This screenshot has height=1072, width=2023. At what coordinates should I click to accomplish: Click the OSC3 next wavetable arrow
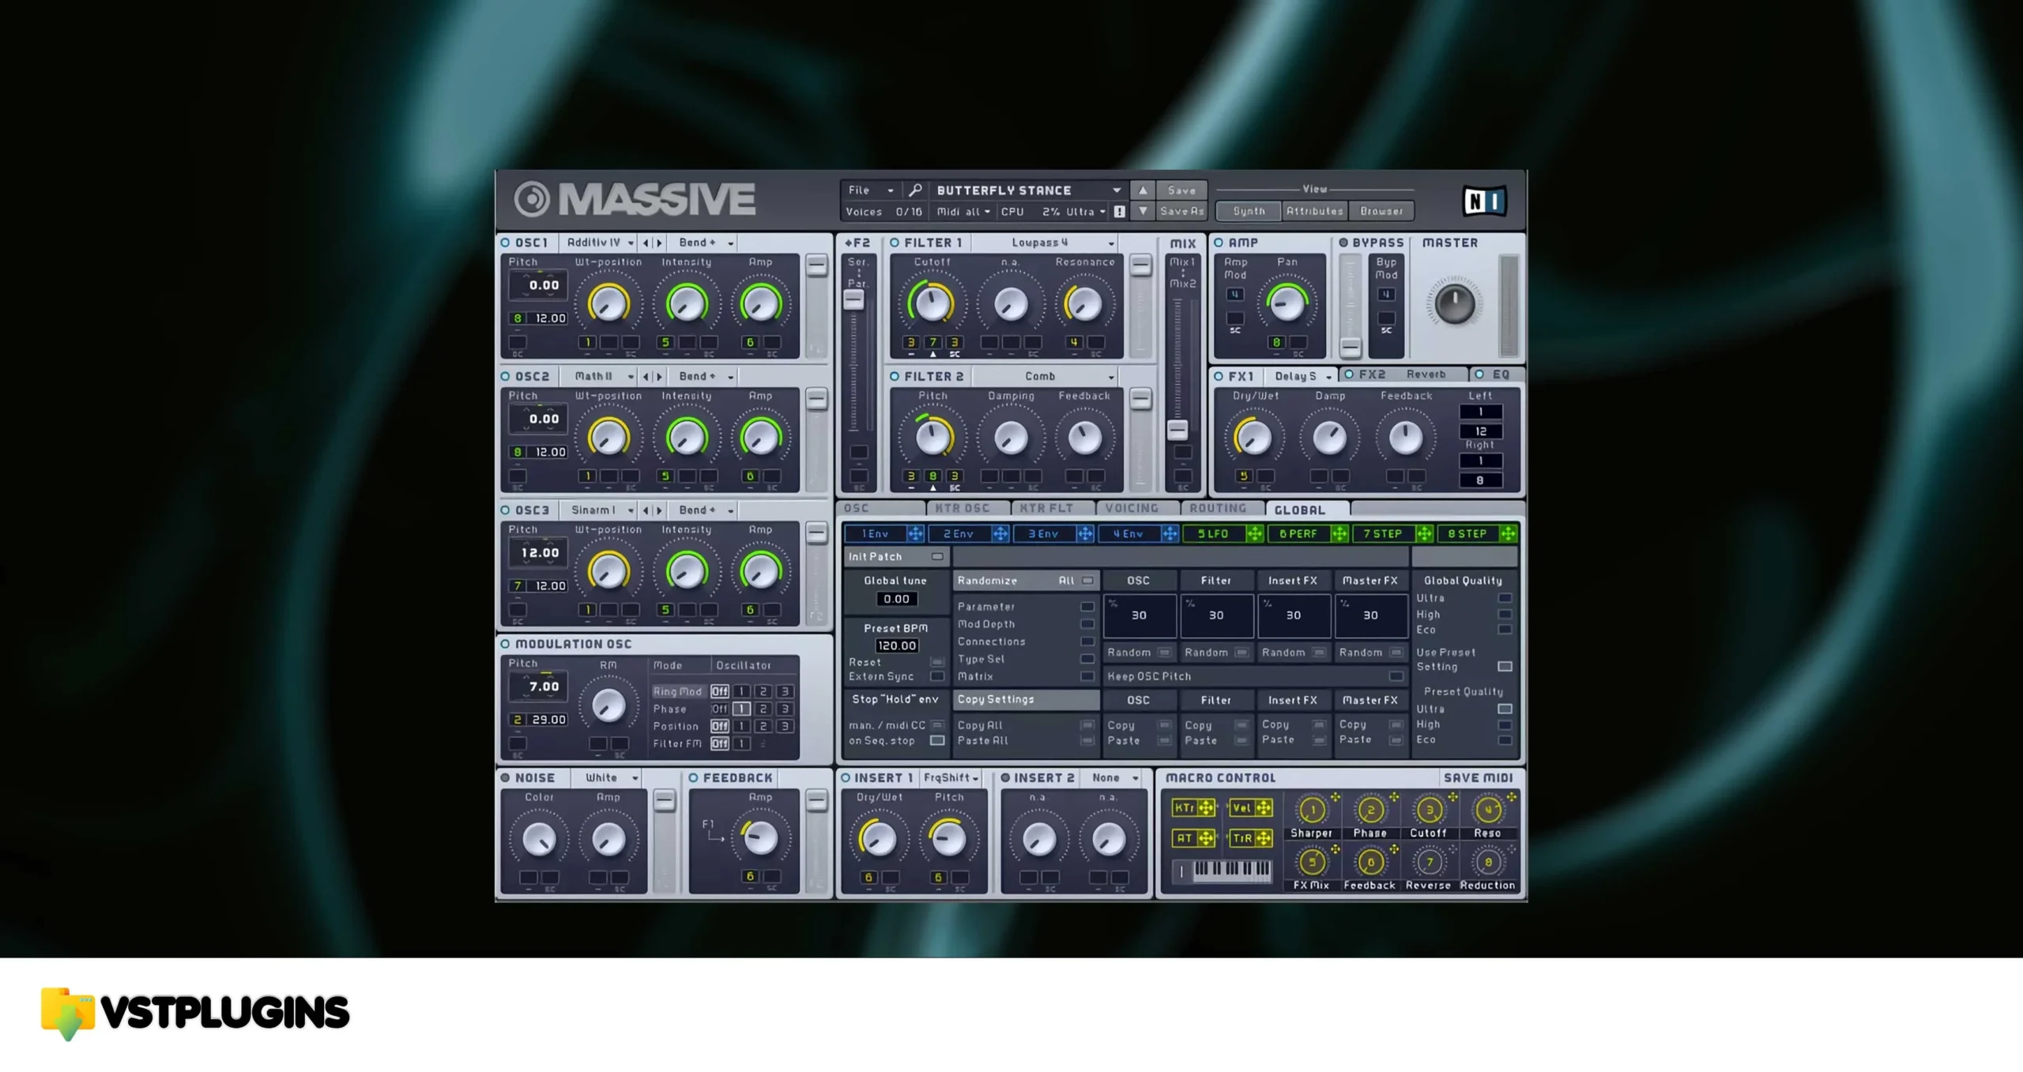tap(660, 510)
